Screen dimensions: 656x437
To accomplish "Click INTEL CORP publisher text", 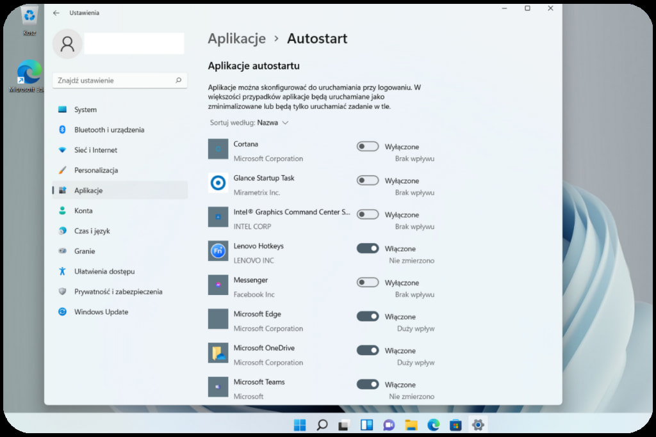I will 252,226.
